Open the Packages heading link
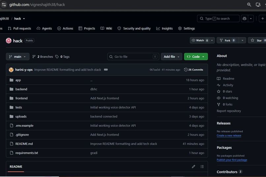The height and width of the screenshot is (177, 266). click(224, 148)
